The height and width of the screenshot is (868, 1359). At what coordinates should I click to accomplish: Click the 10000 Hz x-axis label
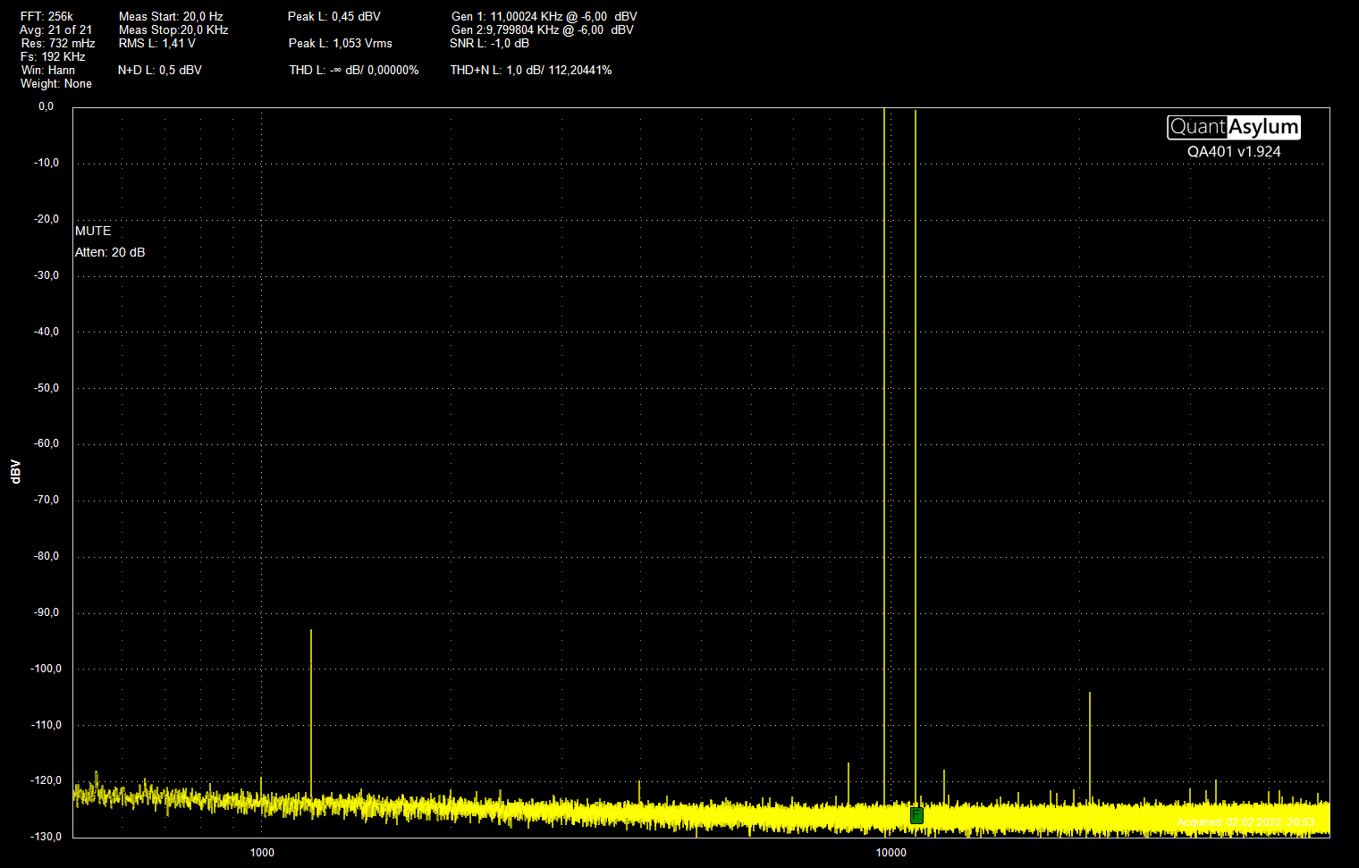tap(891, 853)
